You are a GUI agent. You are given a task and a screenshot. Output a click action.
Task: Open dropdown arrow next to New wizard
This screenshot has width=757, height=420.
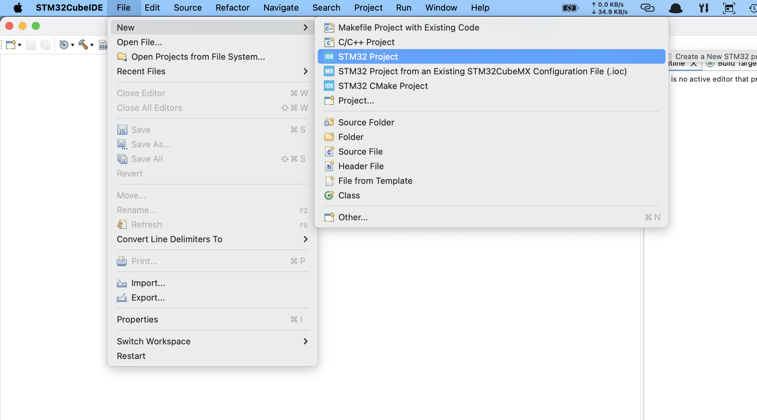pyautogui.click(x=20, y=45)
